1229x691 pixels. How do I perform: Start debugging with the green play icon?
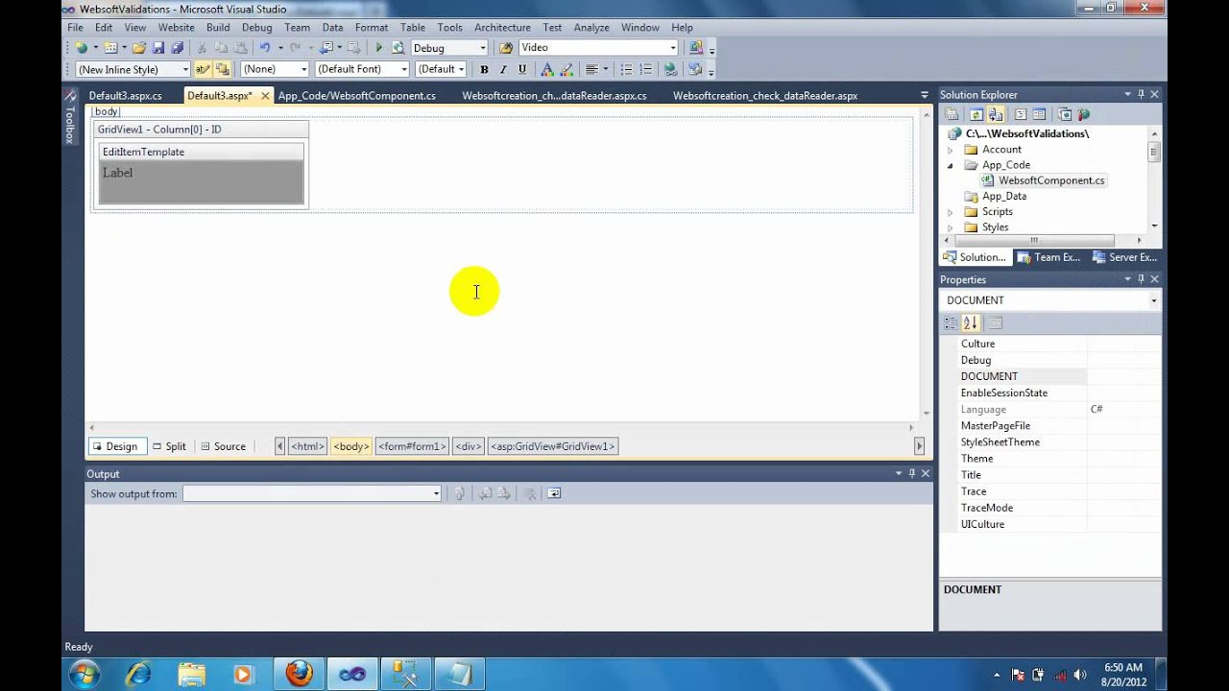[378, 48]
